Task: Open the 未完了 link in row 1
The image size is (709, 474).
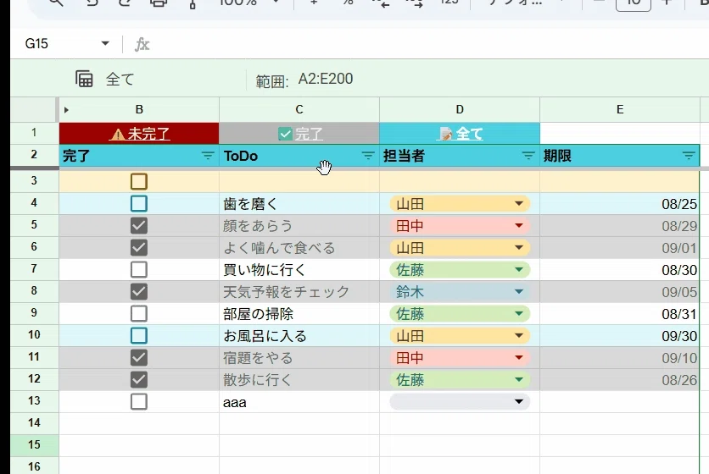Action: click(140, 134)
